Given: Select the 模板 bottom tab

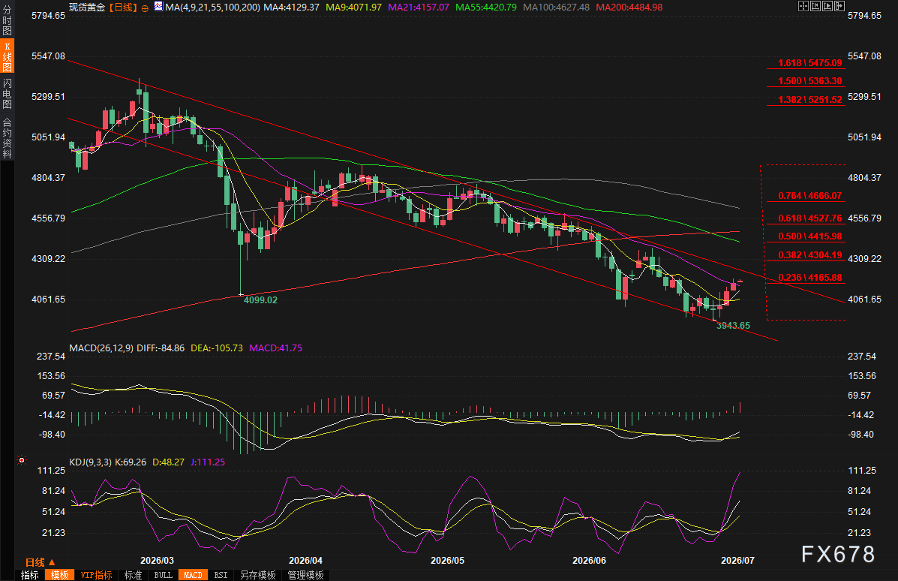Looking at the screenshot, I should click(59, 575).
